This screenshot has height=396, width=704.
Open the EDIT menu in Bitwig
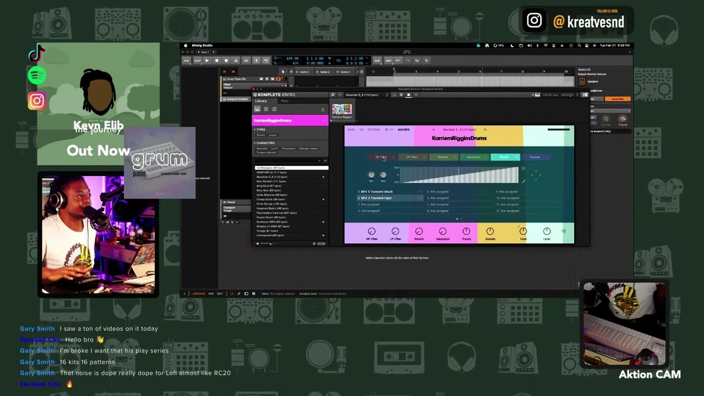tap(388, 61)
